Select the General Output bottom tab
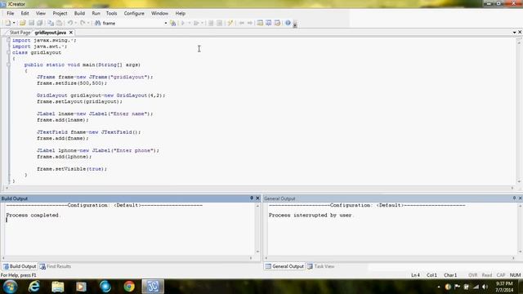523x294 pixels. tap(284, 266)
